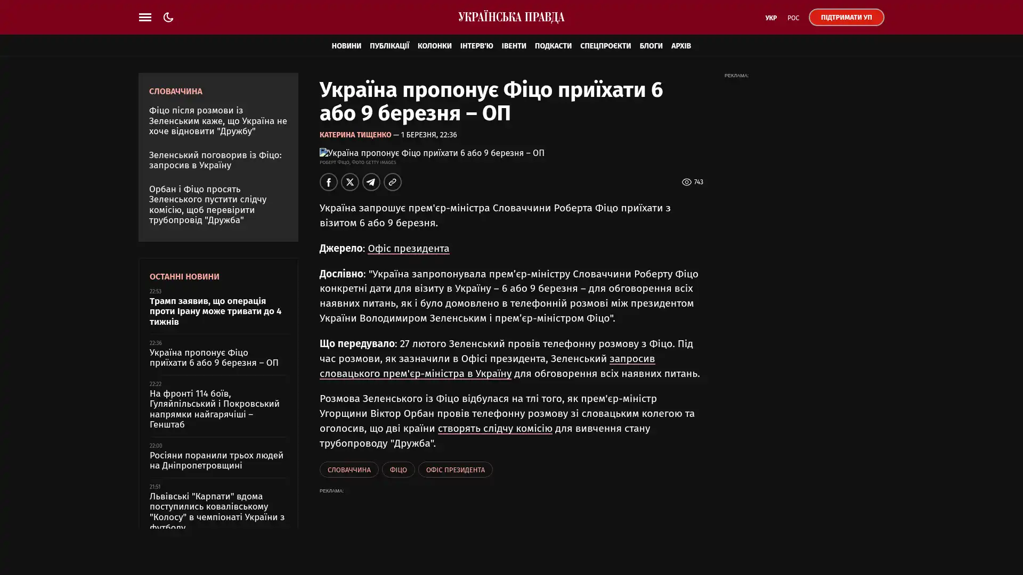This screenshot has height=575, width=1023.
Task: Click the article image of Fico
Action: pos(432,153)
